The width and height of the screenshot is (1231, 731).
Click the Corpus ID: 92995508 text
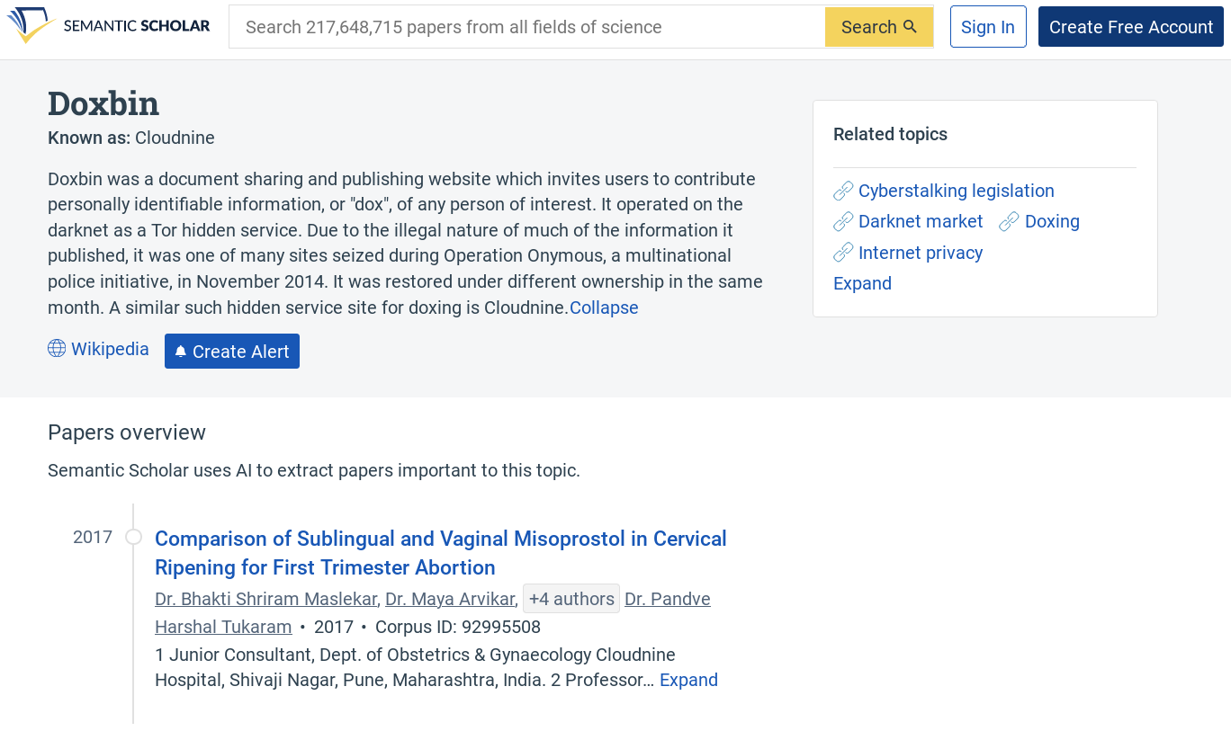point(458,627)
